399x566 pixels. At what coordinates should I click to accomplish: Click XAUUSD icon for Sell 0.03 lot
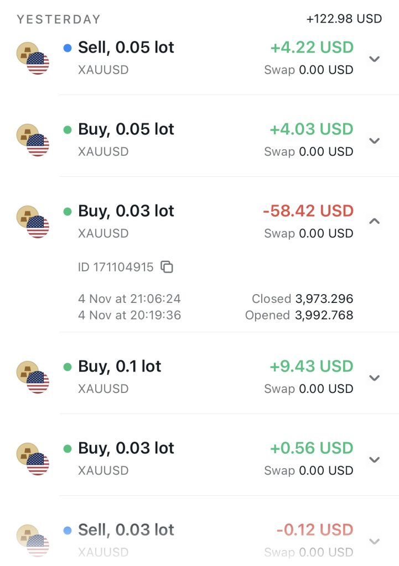33,541
